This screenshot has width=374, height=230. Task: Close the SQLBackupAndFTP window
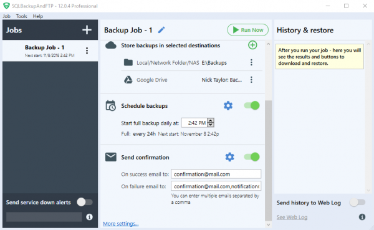(365, 6)
